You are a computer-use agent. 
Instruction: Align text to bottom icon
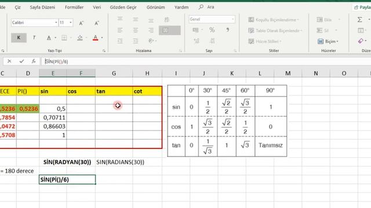(x=151, y=20)
